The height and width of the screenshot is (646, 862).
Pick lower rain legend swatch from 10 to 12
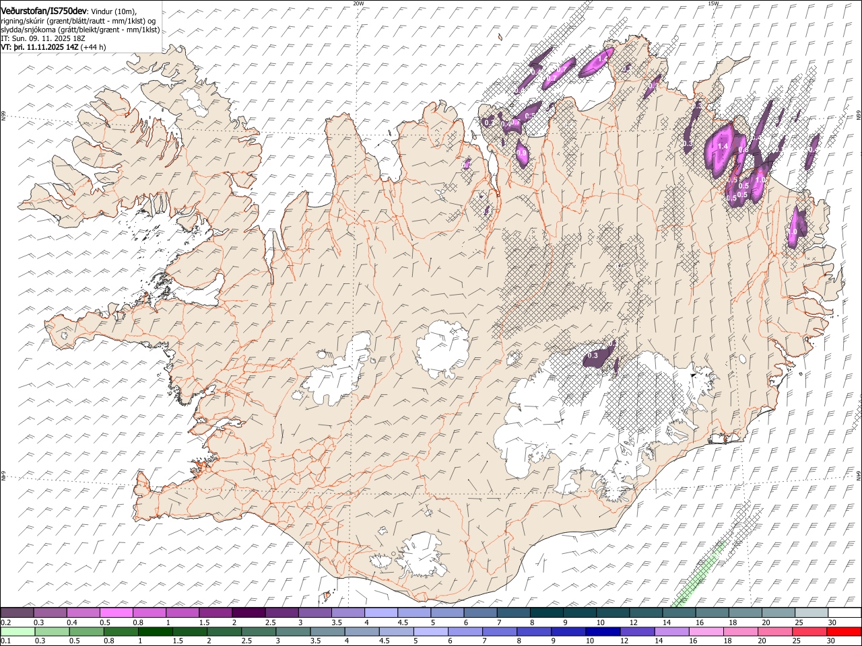[603, 632]
